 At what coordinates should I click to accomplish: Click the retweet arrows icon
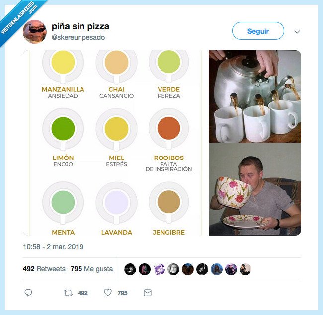tap(68, 293)
